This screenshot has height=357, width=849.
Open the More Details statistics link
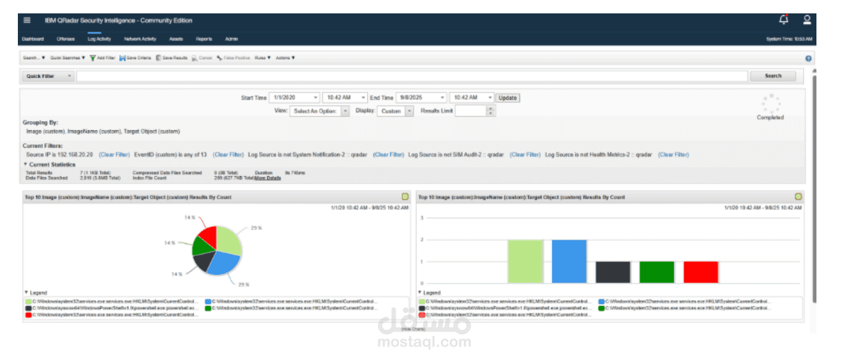point(267,178)
